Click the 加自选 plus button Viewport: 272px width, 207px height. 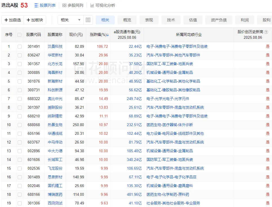(x=13, y=20)
